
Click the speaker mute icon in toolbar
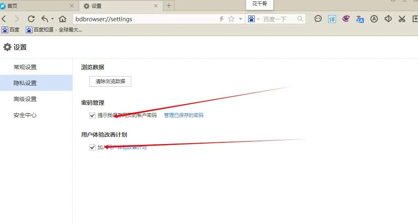[388, 19]
